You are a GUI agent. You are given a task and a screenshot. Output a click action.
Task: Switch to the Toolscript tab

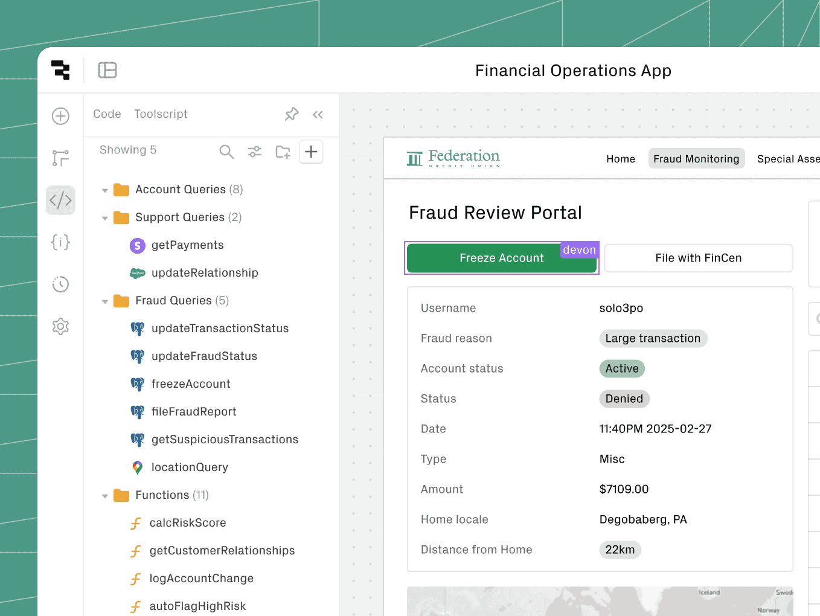point(161,114)
